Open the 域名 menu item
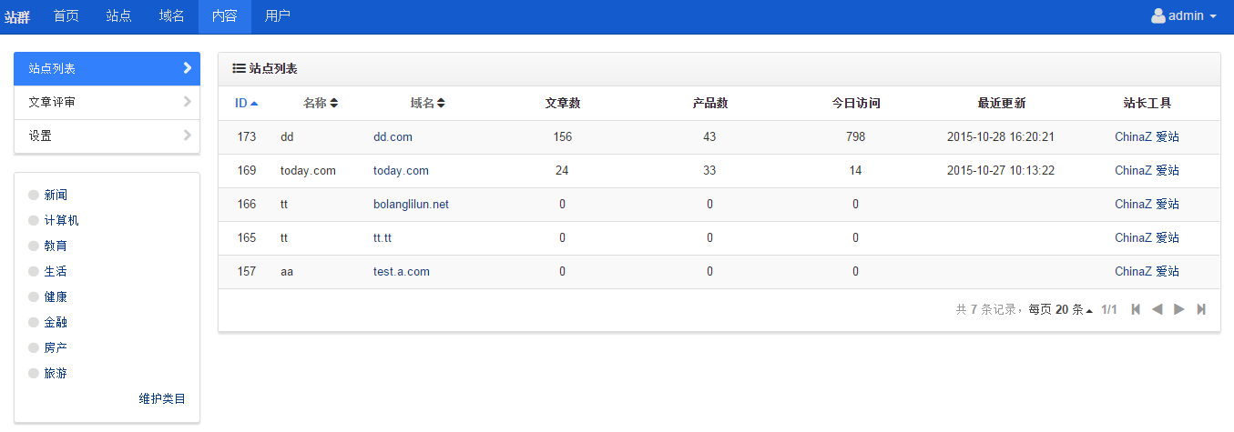 point(171,16)
